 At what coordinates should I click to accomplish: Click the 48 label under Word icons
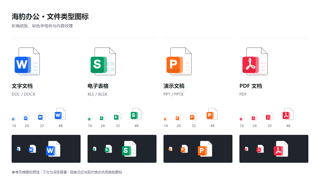(61, 126)
